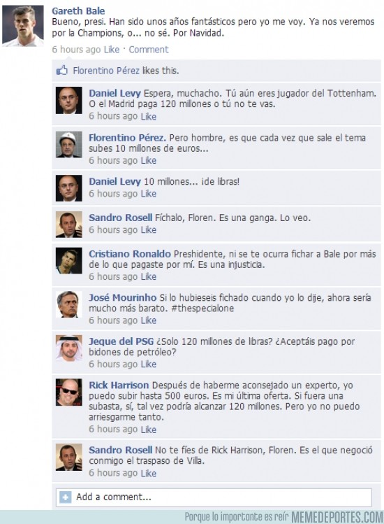The width and height of the screenshot is (384, 524).
Task: Click Florentino Pérez's helmet avatar in comments
Action: pyautogui.click(x=68, y=144)
